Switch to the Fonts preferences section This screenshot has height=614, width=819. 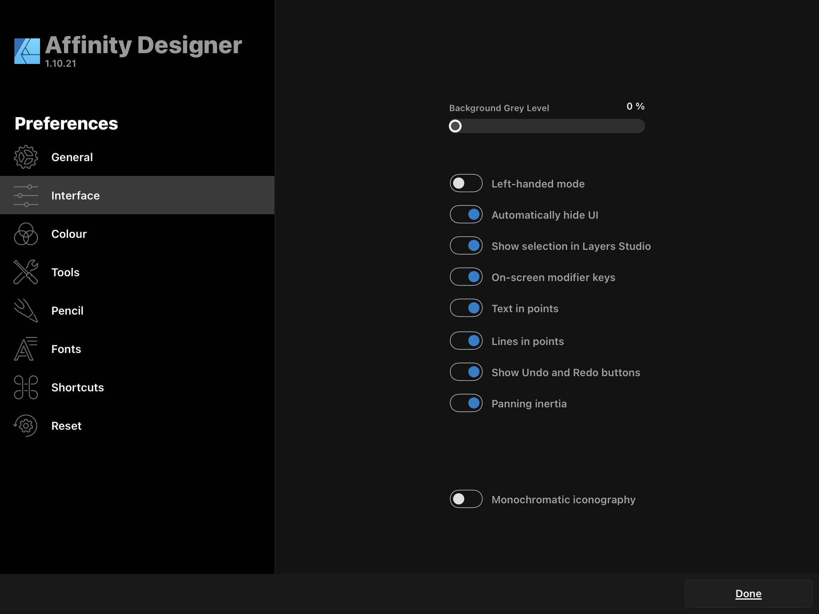click(137, 349)
